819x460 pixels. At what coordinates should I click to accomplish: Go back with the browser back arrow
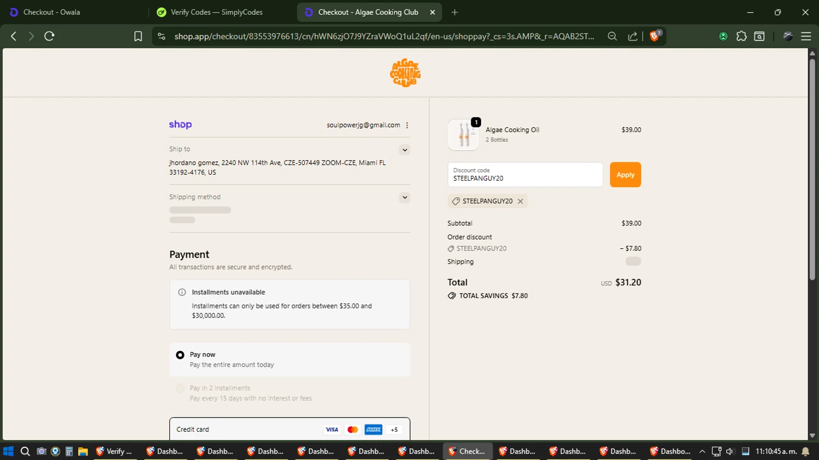tap(14, 36)
